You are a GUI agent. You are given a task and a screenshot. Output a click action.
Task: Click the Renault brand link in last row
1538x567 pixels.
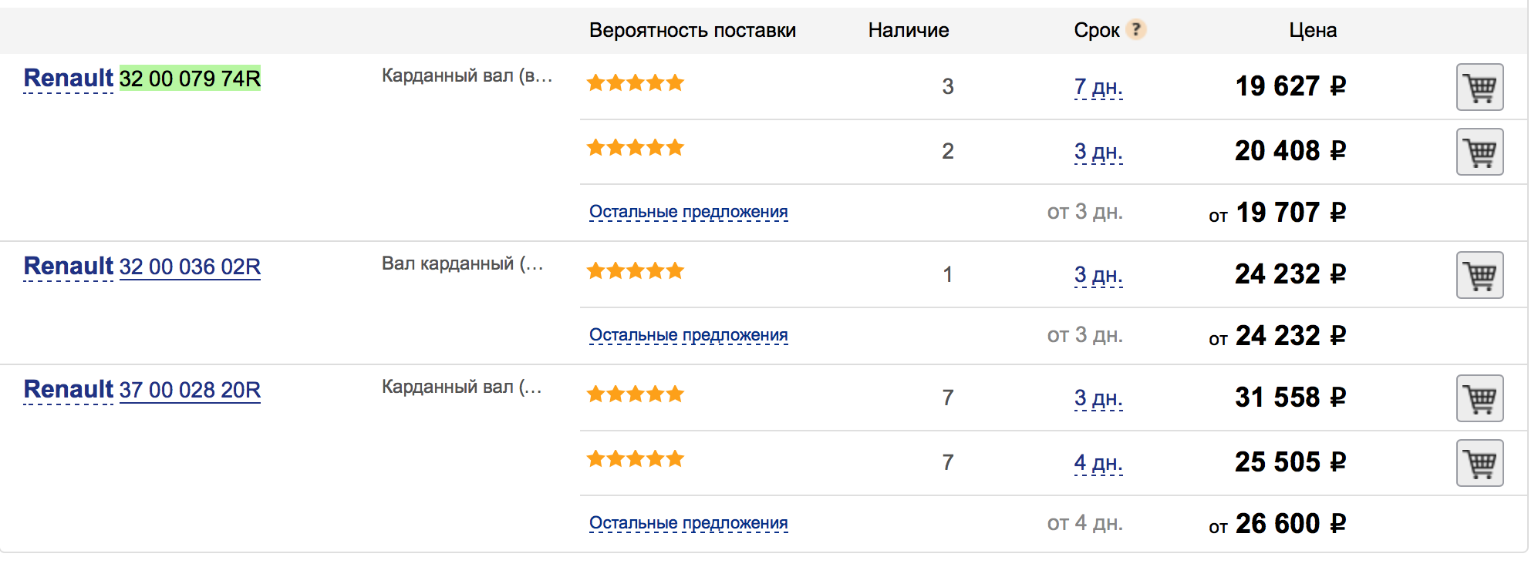[x=69, y=390]
